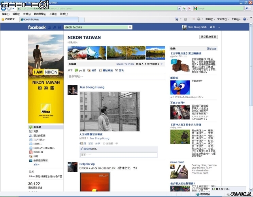253x197 pixels.
Task: Click the Stop loading red X icon
Action: click(x=189, y=8)
